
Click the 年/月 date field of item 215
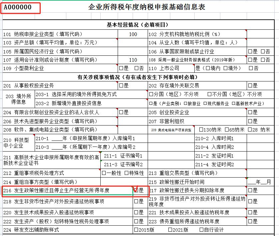tap(259, 182)
